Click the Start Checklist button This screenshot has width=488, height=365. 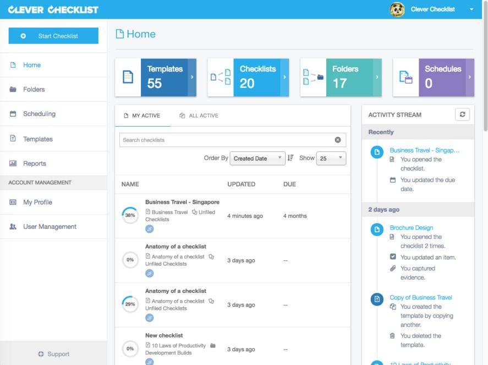[x=53, y=36]
